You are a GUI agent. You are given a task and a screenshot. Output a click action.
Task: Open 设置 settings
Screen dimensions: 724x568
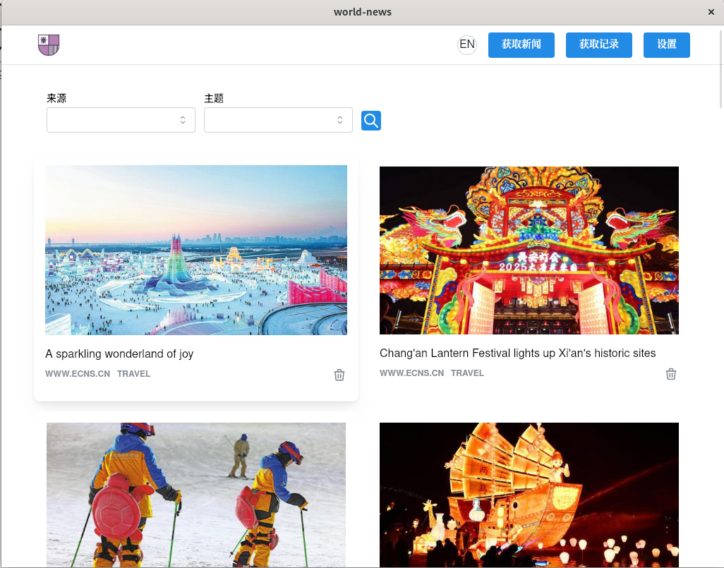667,44
